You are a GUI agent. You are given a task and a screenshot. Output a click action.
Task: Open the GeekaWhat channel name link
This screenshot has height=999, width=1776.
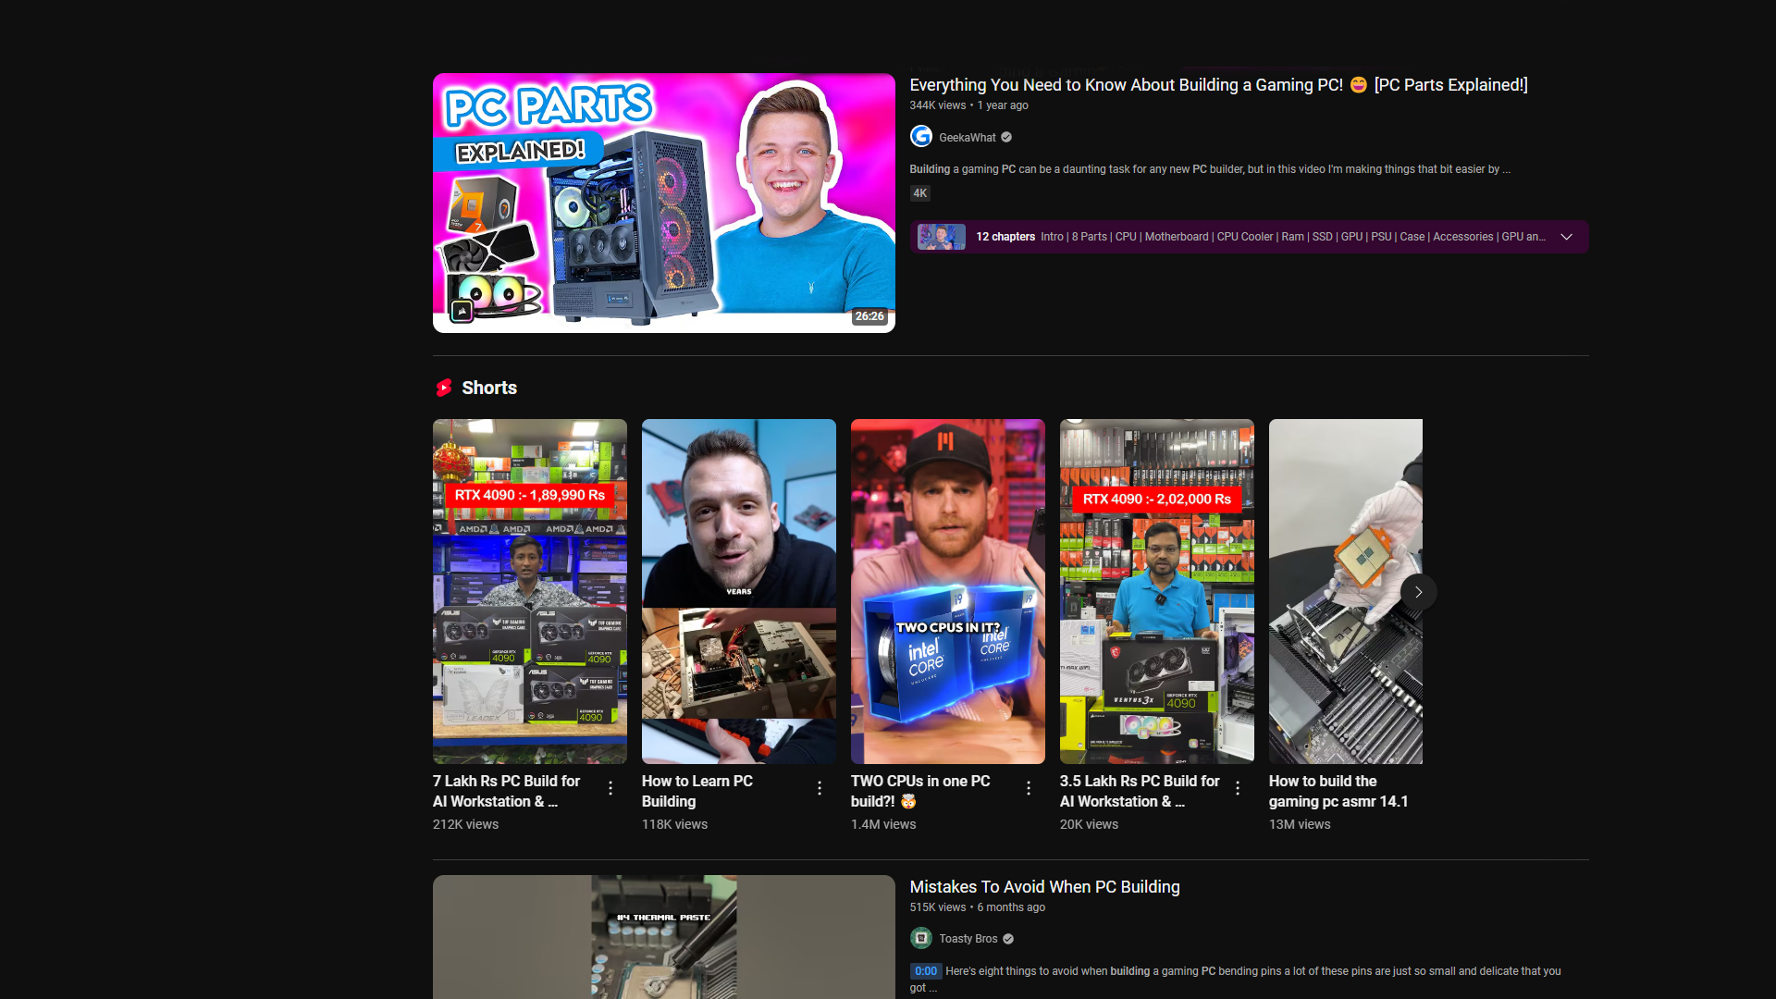[967, 137]
